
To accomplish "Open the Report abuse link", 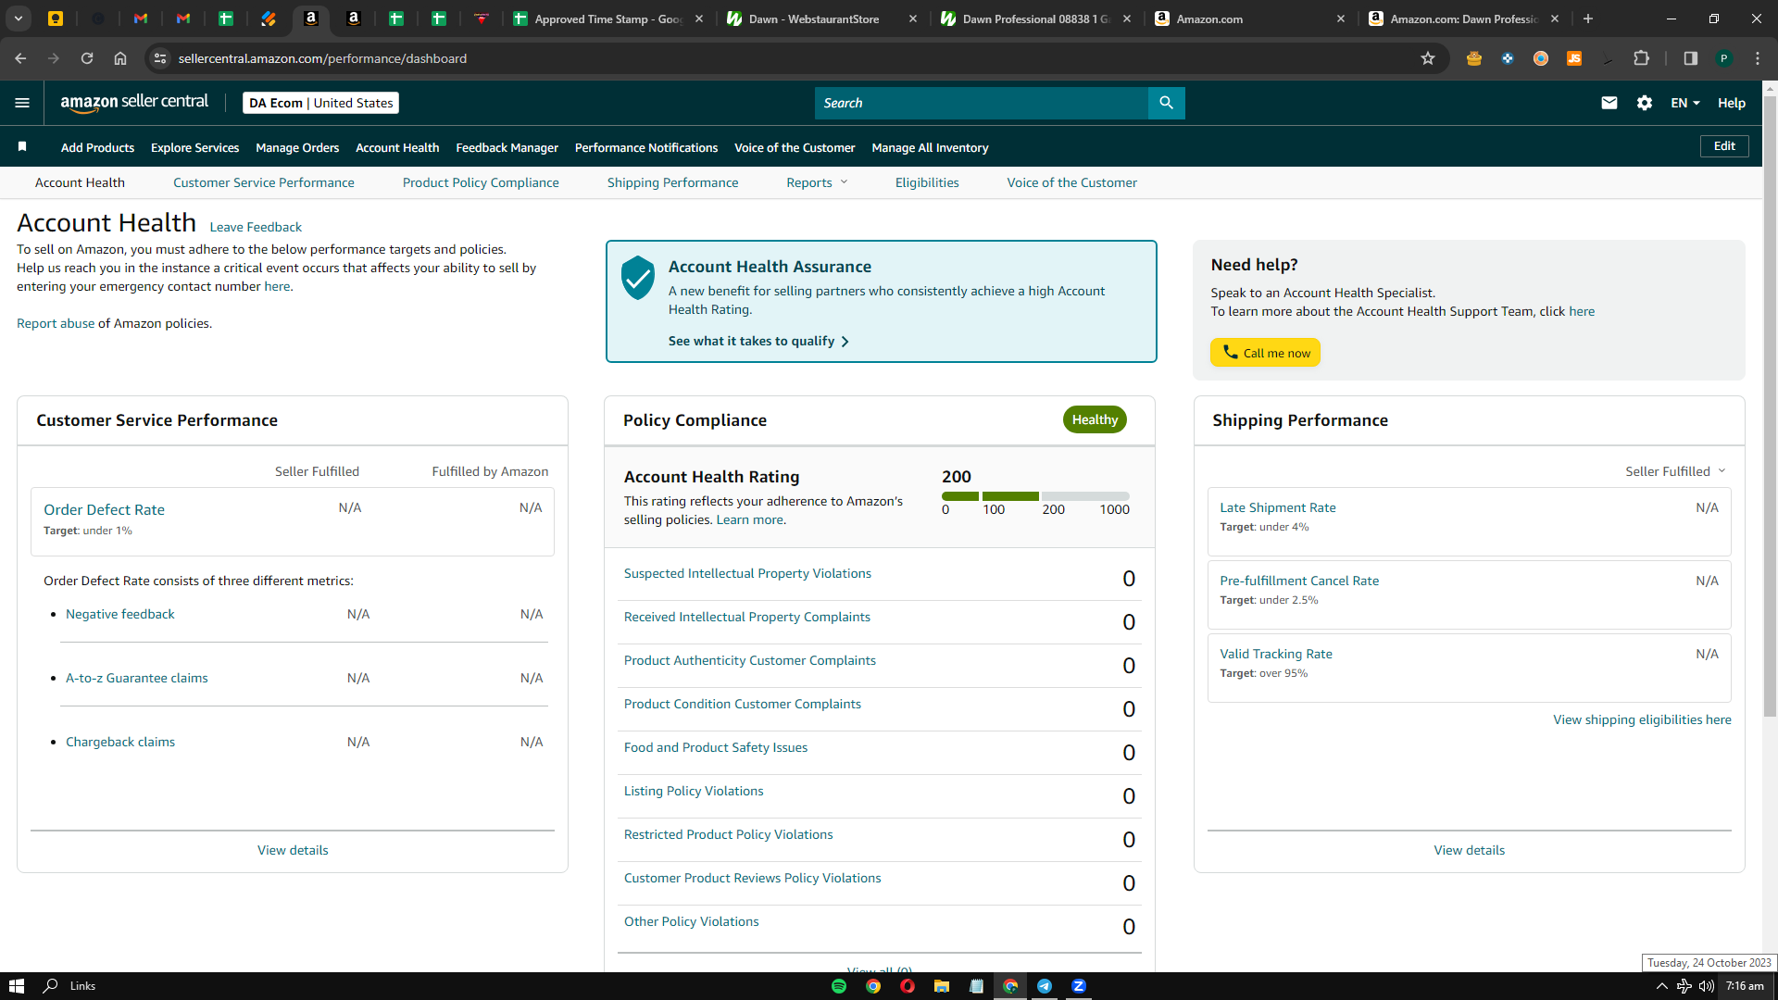I will (56, 323).
